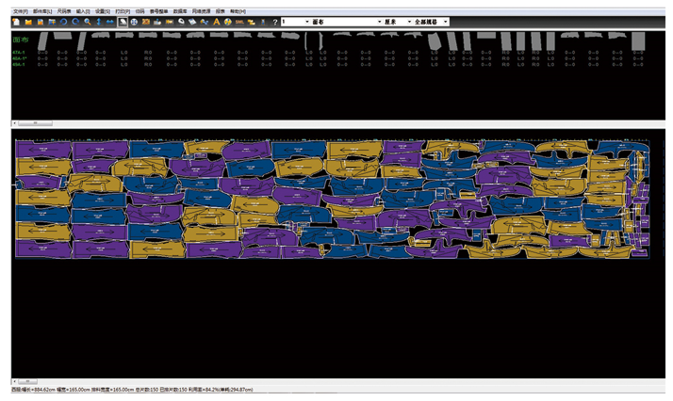Click the open folder toolbar icon
Screen dimensions: 673x401
click(x=28, y=21)
